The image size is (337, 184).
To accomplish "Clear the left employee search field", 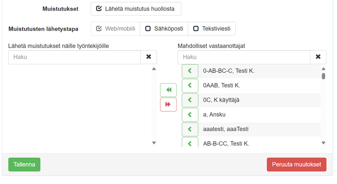I will [x=149, y=57].
